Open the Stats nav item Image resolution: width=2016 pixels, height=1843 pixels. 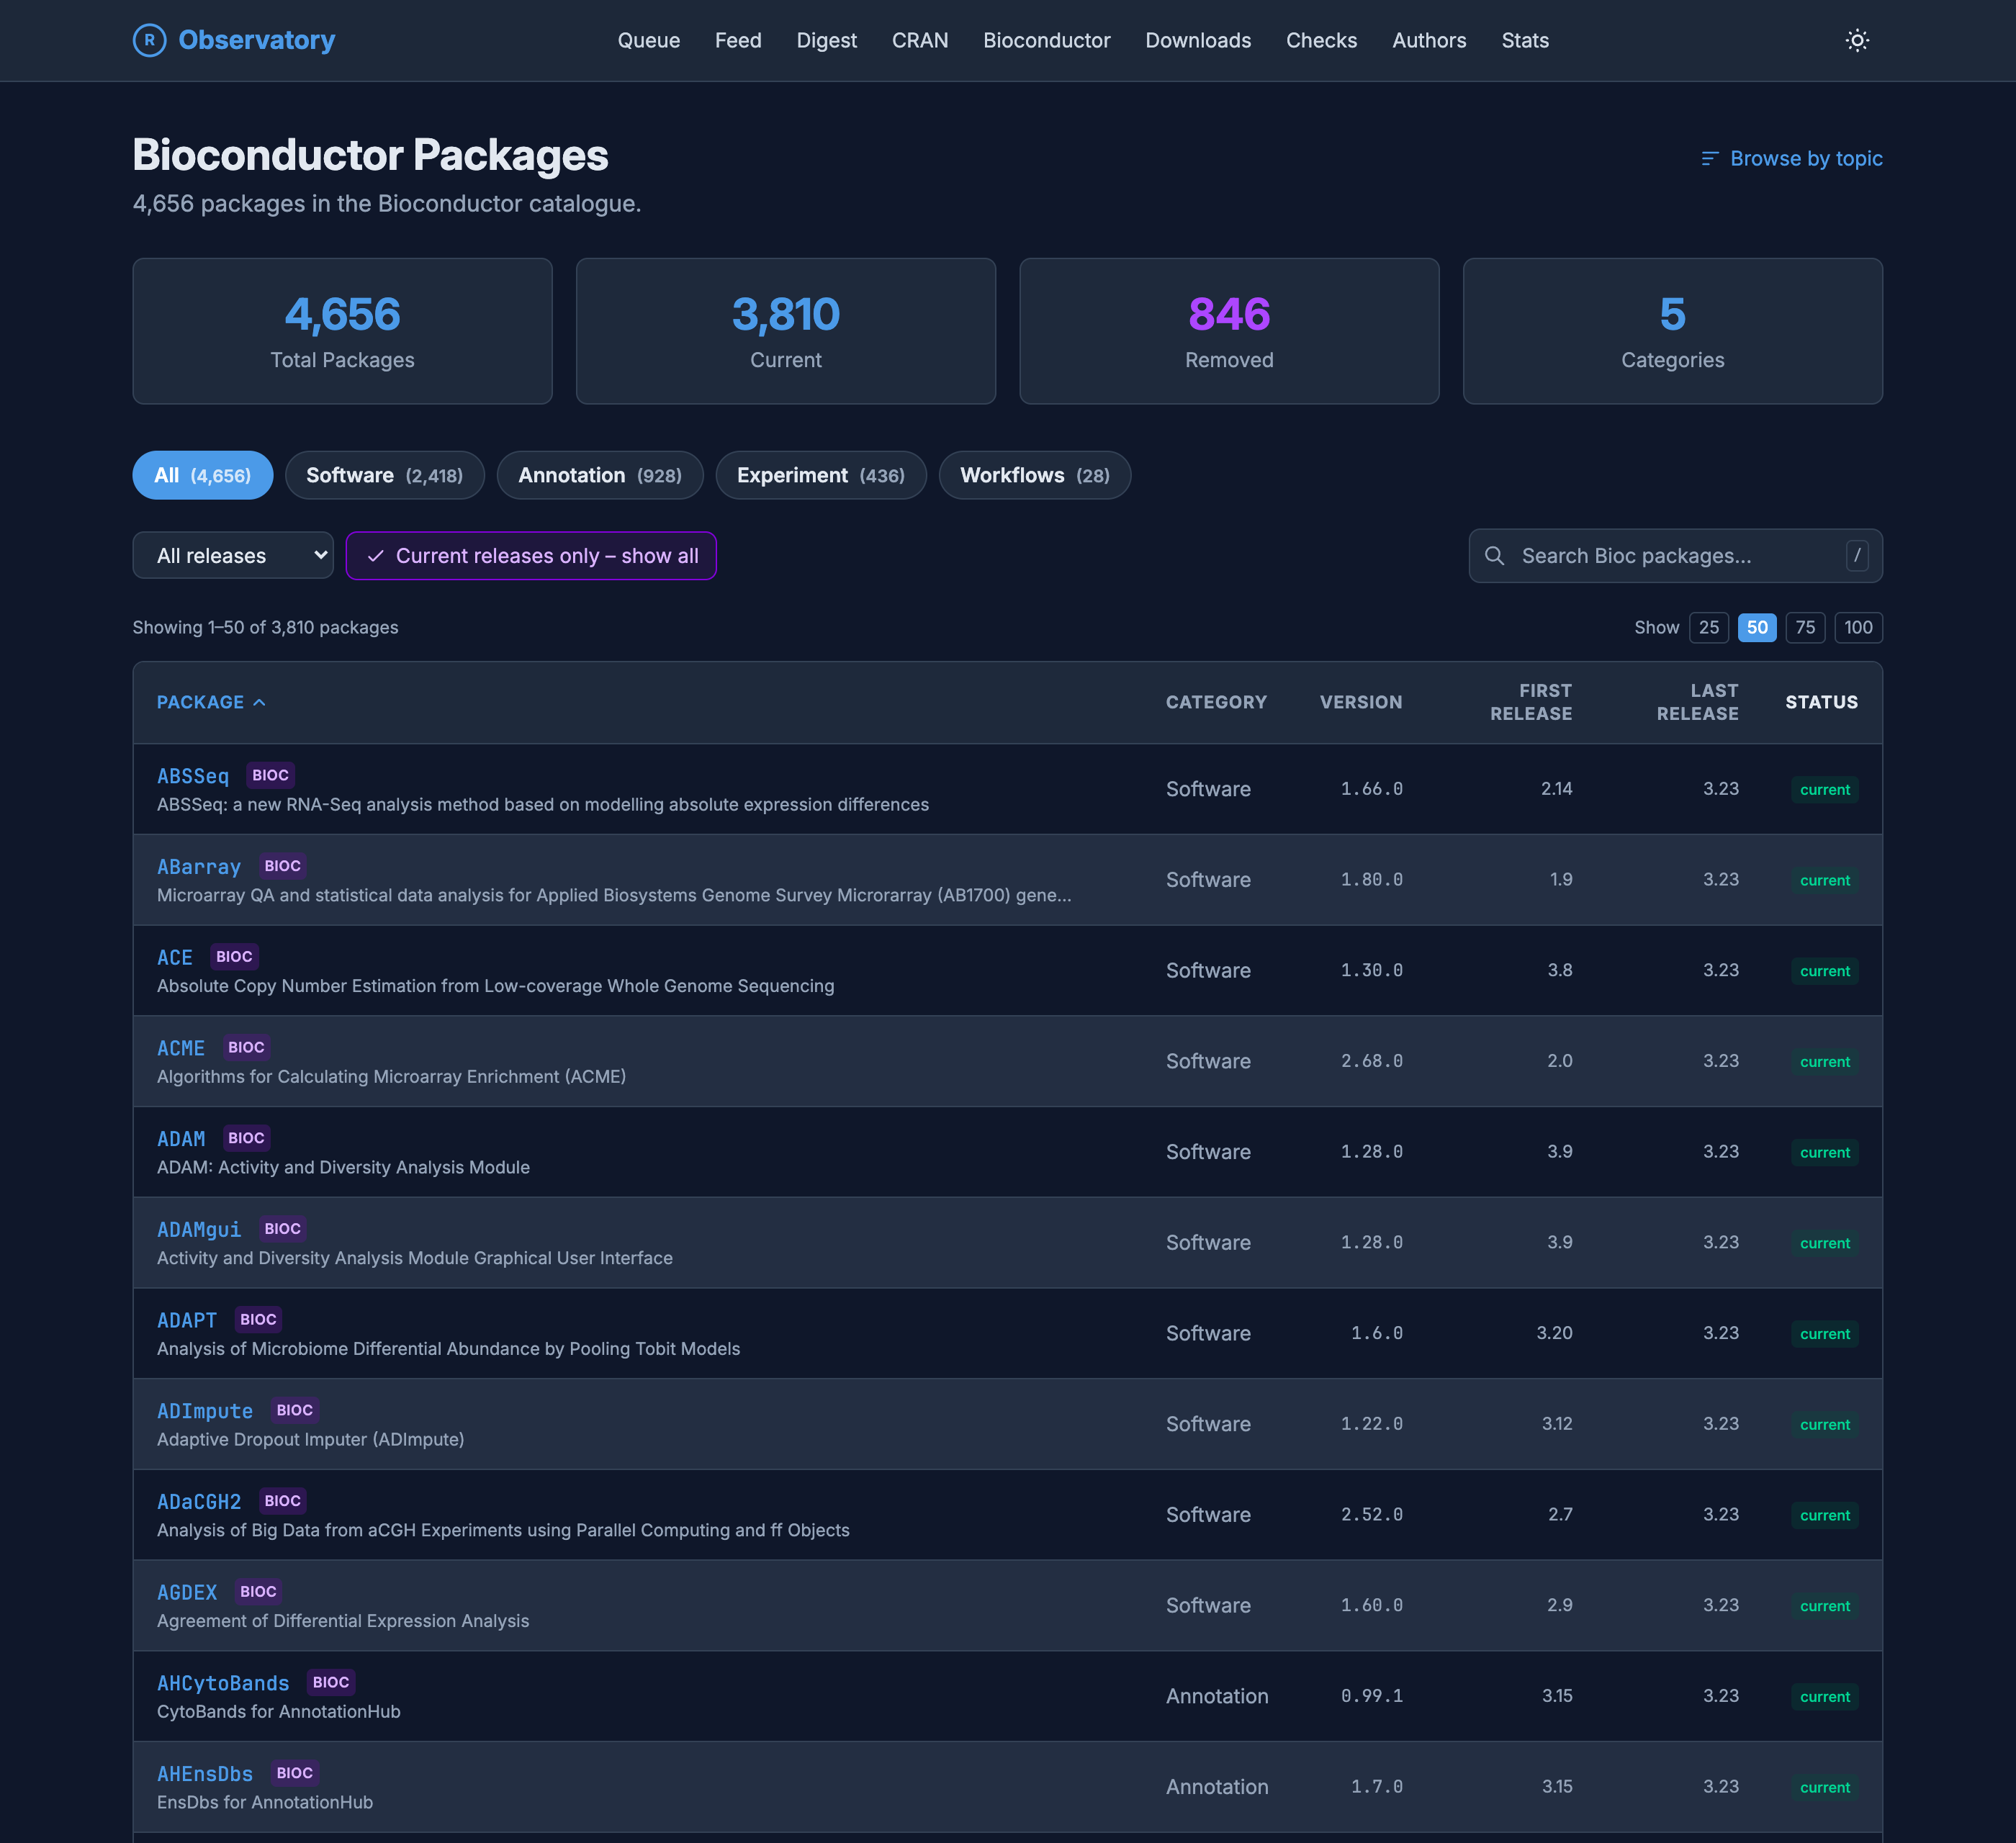1525,41
